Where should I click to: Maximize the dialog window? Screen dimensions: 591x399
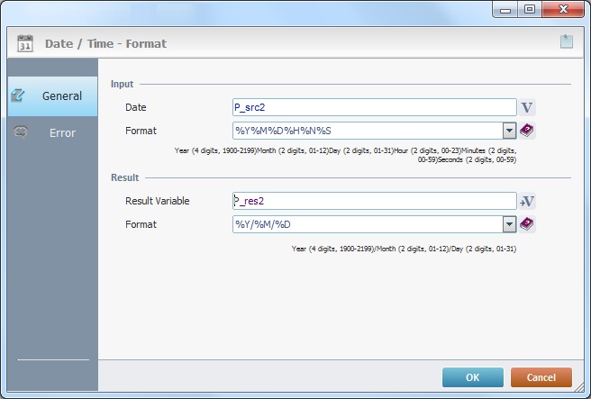click(529, 9)
